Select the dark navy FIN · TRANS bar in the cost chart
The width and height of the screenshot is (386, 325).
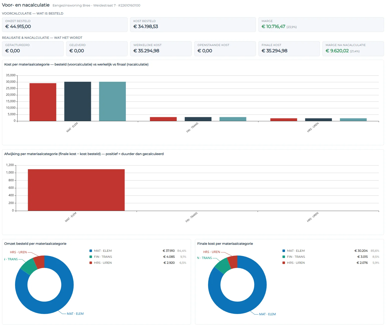pos(198,119)
